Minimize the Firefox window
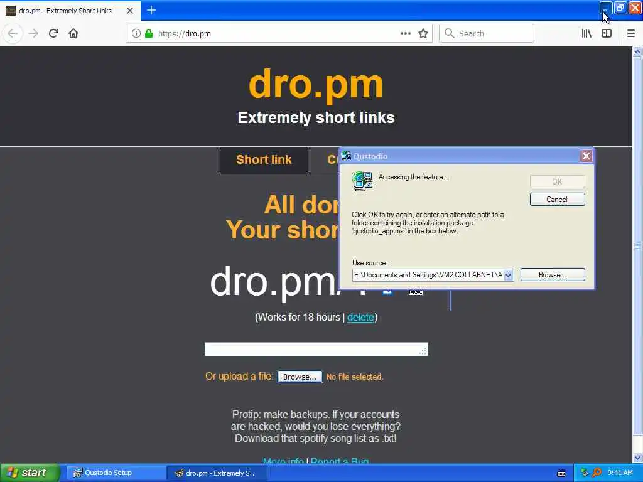Viewport: 643px width, 482px height. 605,8
